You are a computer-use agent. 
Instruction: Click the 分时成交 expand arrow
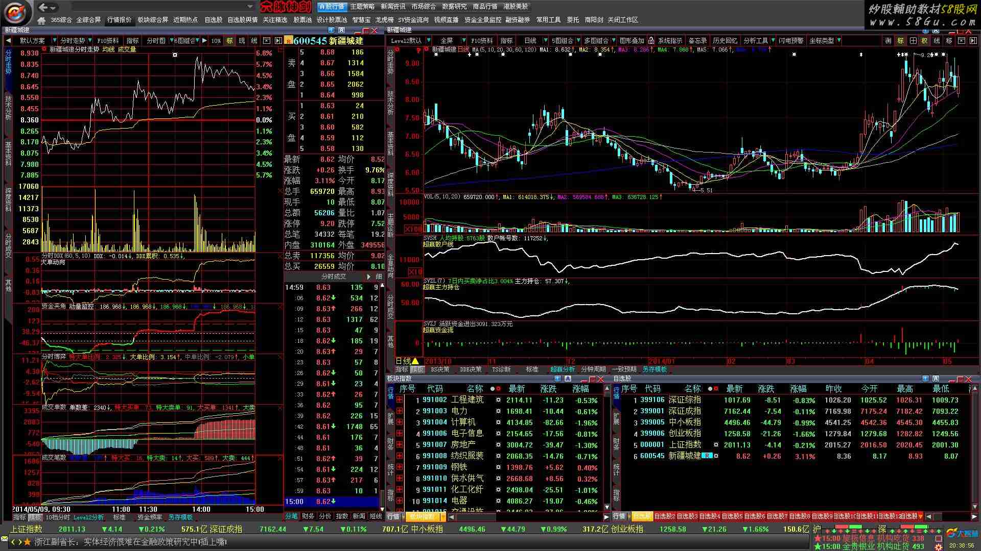[x=369, y=277]
